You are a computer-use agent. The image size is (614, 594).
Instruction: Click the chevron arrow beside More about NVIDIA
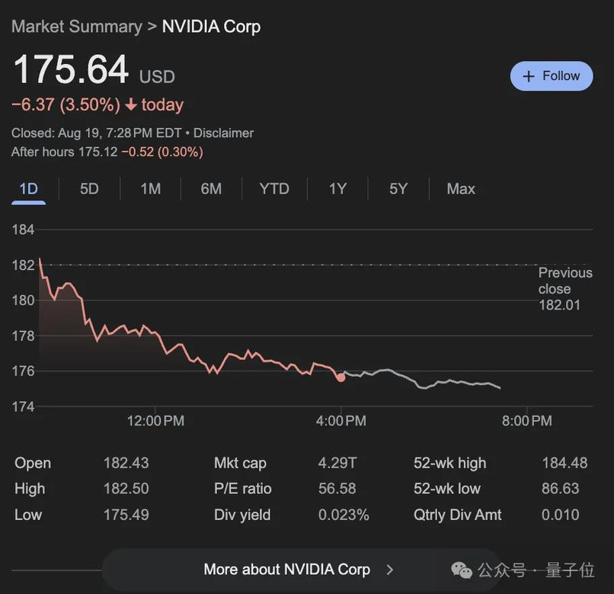[x=391, y=570]
